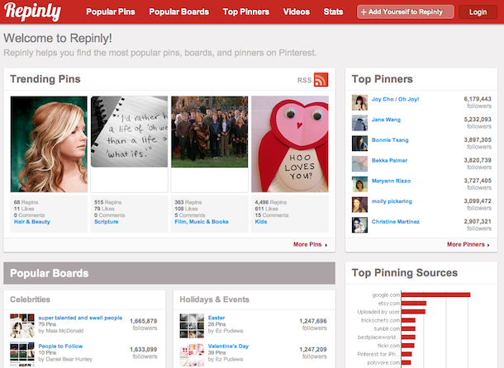Go to Popular Pins
Screen dimensions: 504x368
(111, 12)
